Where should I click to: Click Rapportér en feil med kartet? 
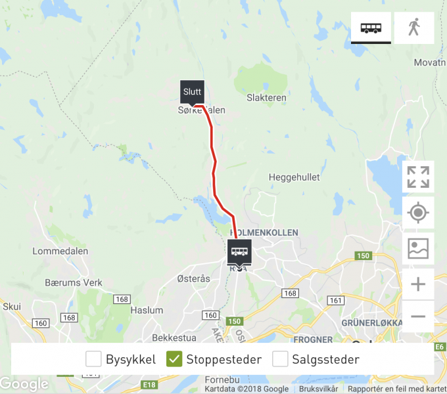point(397,389)
